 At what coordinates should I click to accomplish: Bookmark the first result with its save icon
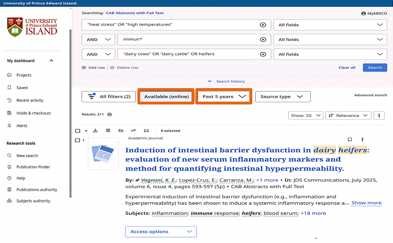[x=350, y=140]
